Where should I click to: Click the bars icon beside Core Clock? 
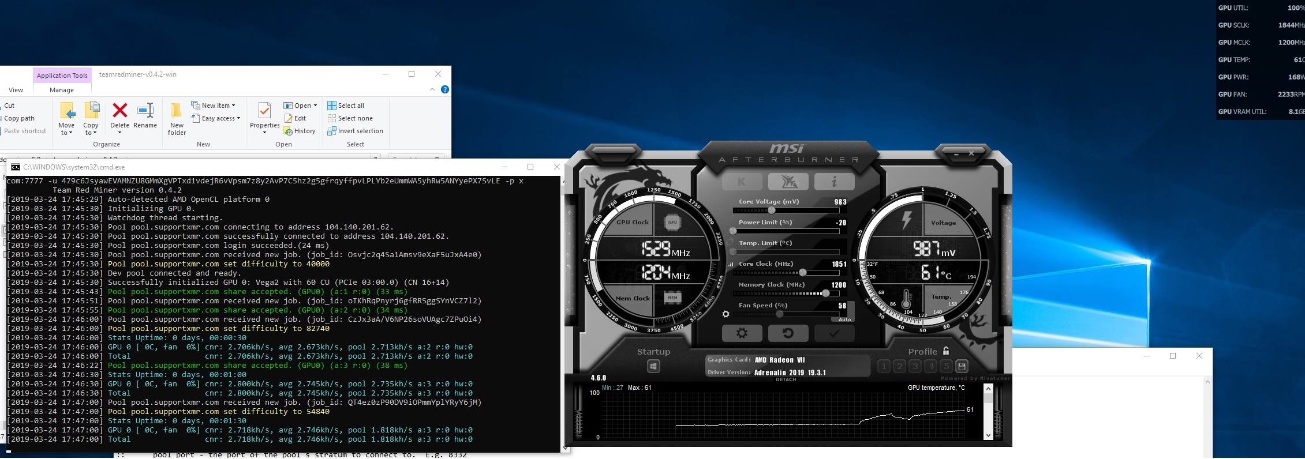[x=731, y=264]
